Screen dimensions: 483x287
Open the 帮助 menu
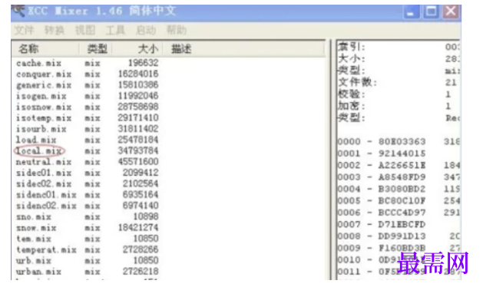pos(176,30)
